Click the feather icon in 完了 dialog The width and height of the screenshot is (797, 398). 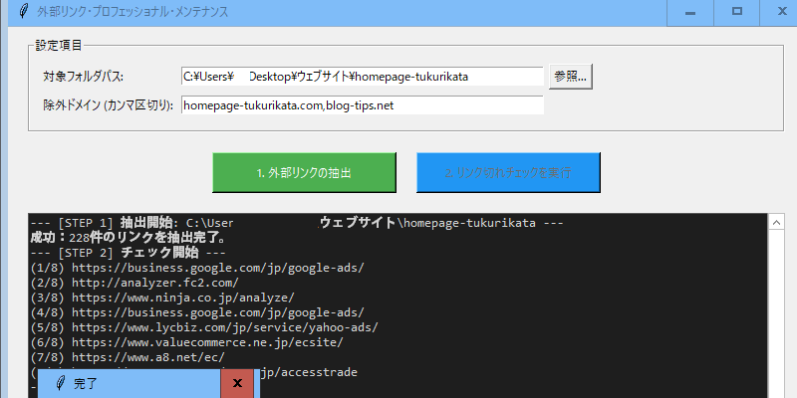click(x=61, y=383)
